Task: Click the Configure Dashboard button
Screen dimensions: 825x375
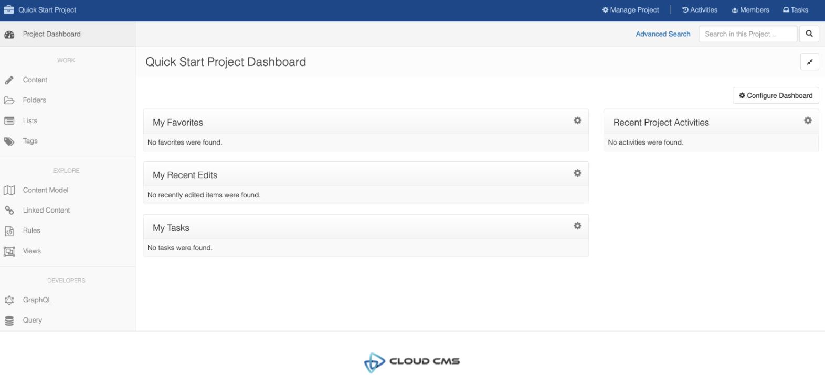Action: (x=776, y=95)
